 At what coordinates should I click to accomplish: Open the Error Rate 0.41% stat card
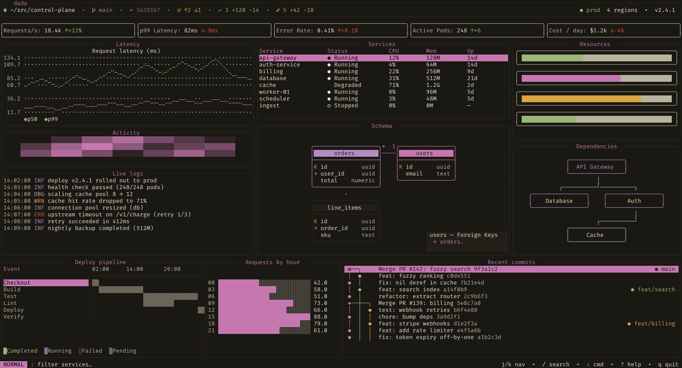click(341, 31)
